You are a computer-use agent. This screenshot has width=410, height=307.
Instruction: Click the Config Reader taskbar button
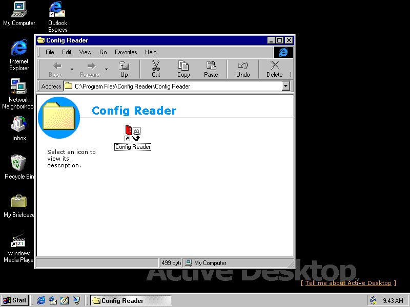tap(131, 300)
